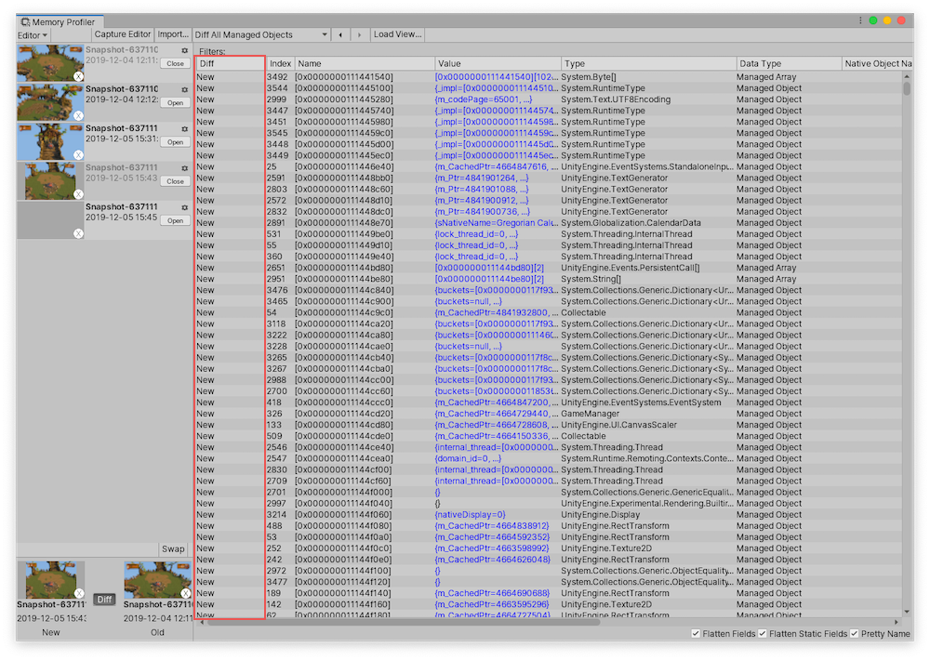
Task: Click the back arrow beside the view selector
Action: [342, 33]
